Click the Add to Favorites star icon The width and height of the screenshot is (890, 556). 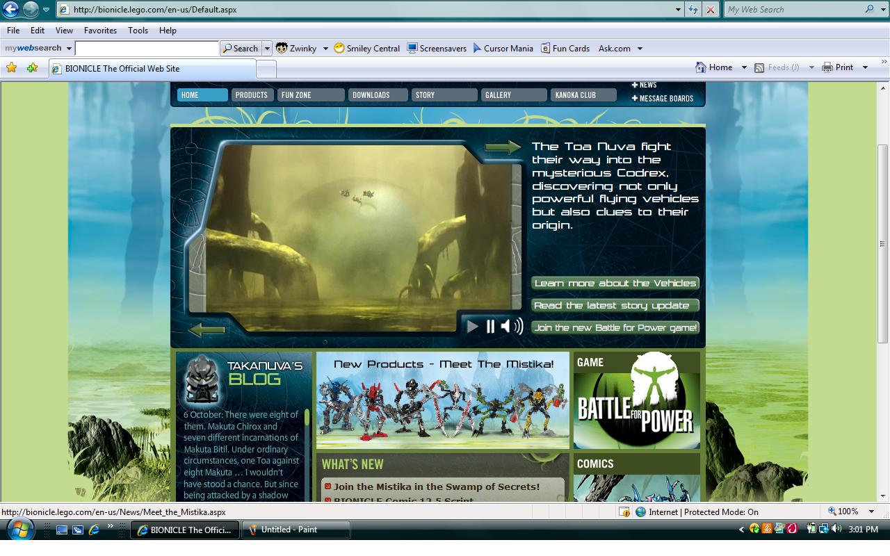tap(32, 67)
